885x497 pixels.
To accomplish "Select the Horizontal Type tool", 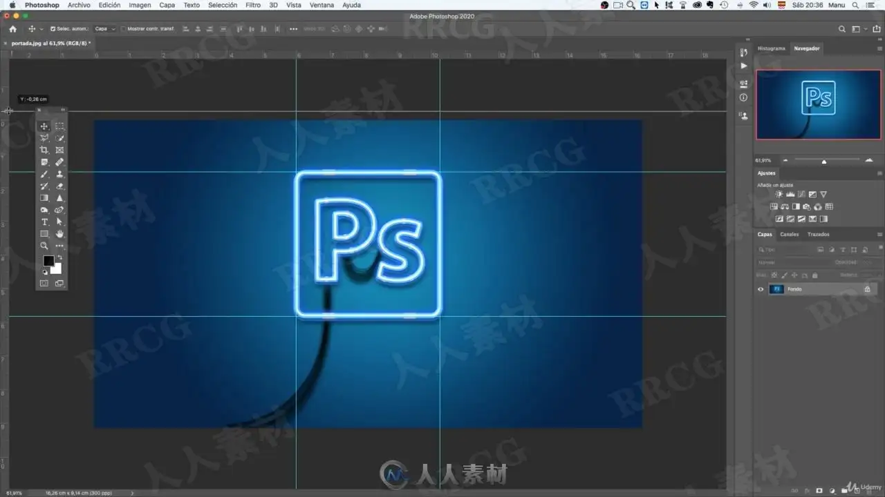I will (x=44, y=222).
